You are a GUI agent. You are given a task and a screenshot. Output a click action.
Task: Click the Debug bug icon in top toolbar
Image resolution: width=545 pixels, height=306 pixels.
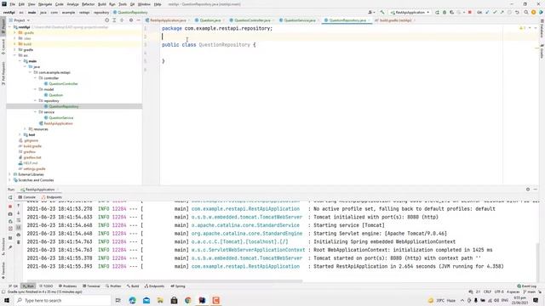(445, 13)
